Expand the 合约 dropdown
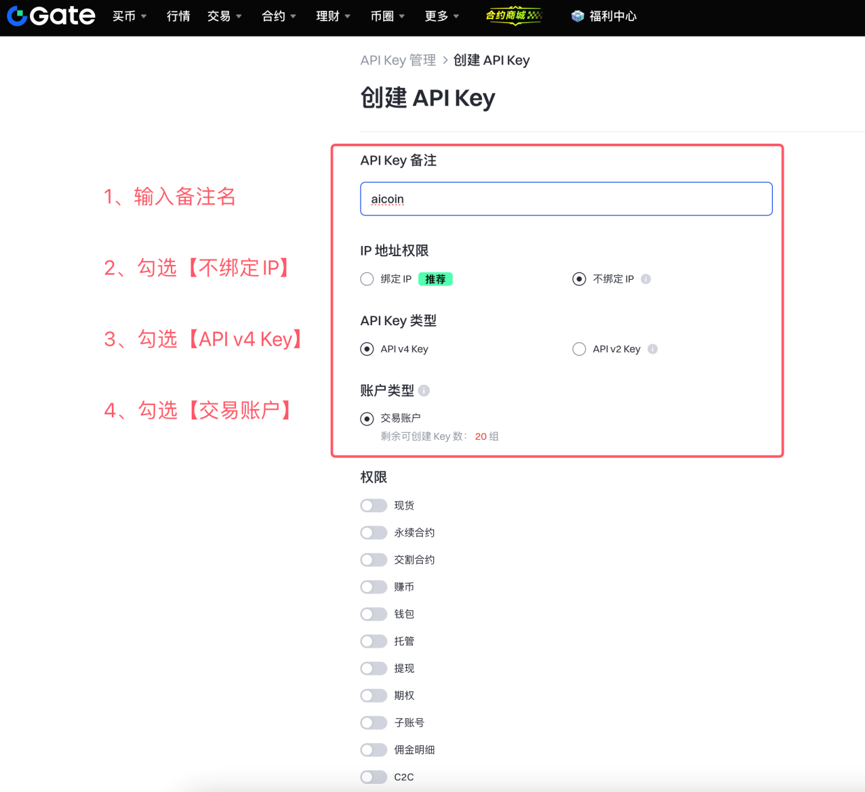 (x=274, y=16)
